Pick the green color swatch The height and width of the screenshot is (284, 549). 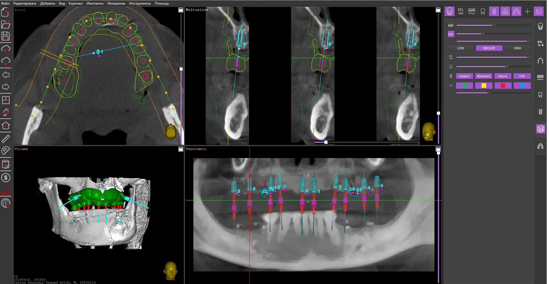click(464, 86)
